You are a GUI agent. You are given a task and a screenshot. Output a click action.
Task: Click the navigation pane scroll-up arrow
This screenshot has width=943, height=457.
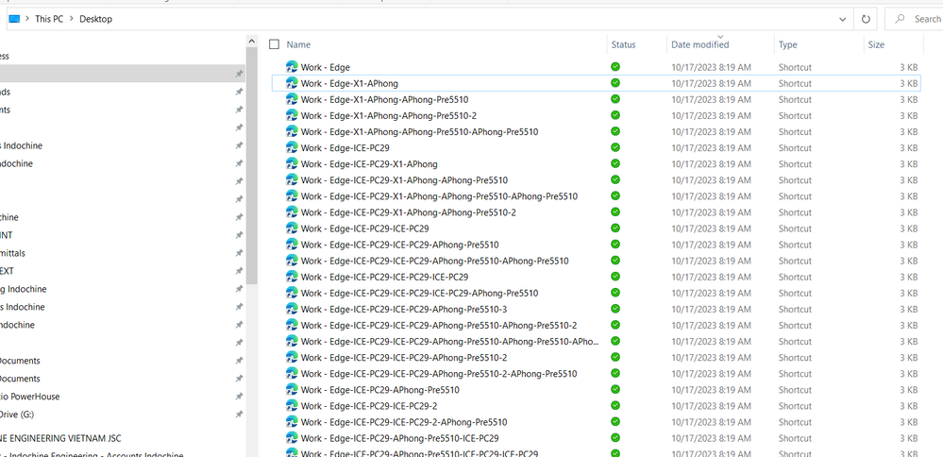(252, 42)
